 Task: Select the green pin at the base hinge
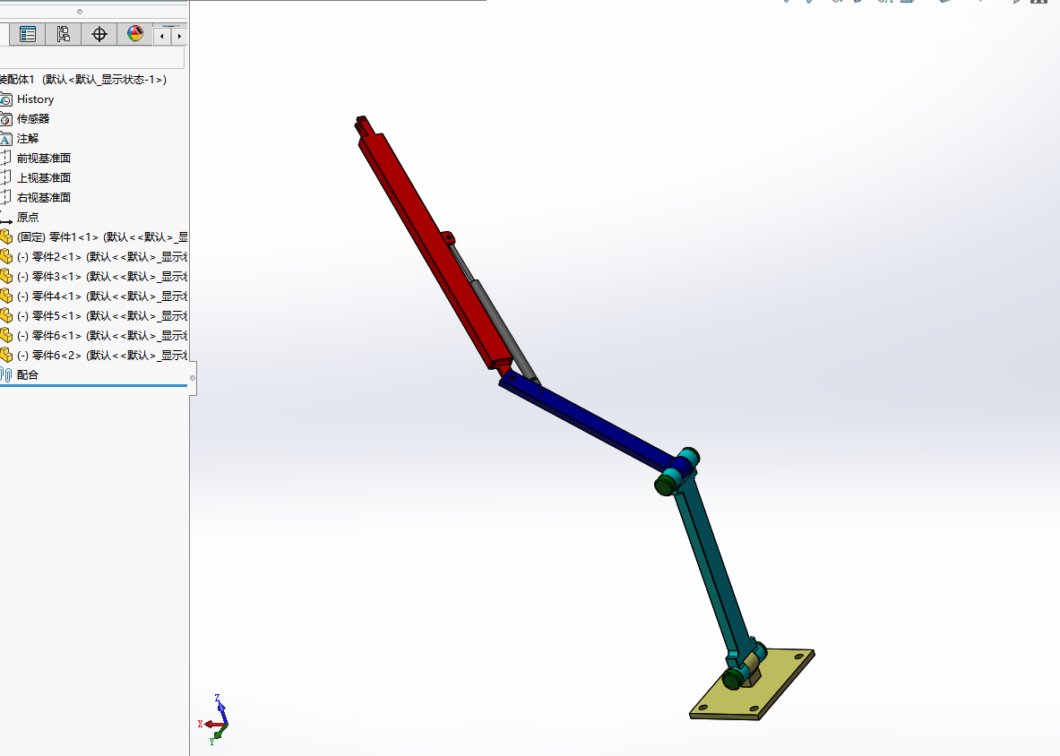point(731,679)
